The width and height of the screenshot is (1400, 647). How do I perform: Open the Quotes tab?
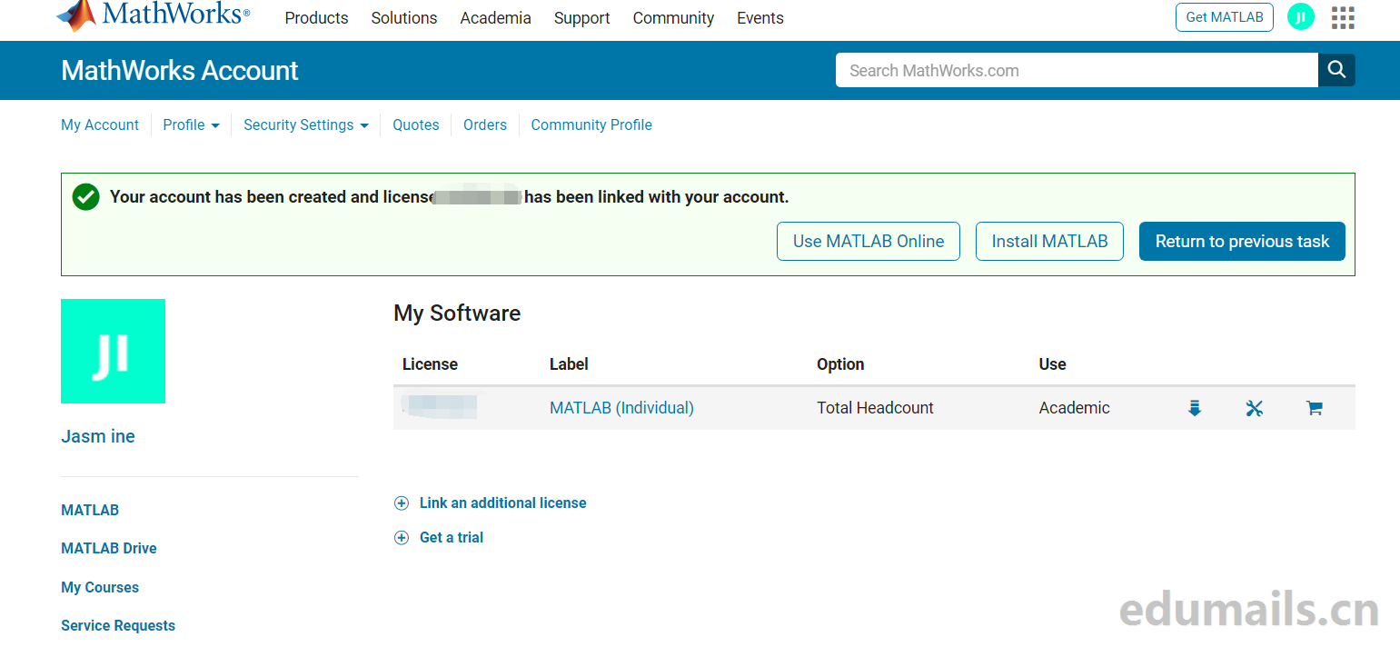point(416,125)
